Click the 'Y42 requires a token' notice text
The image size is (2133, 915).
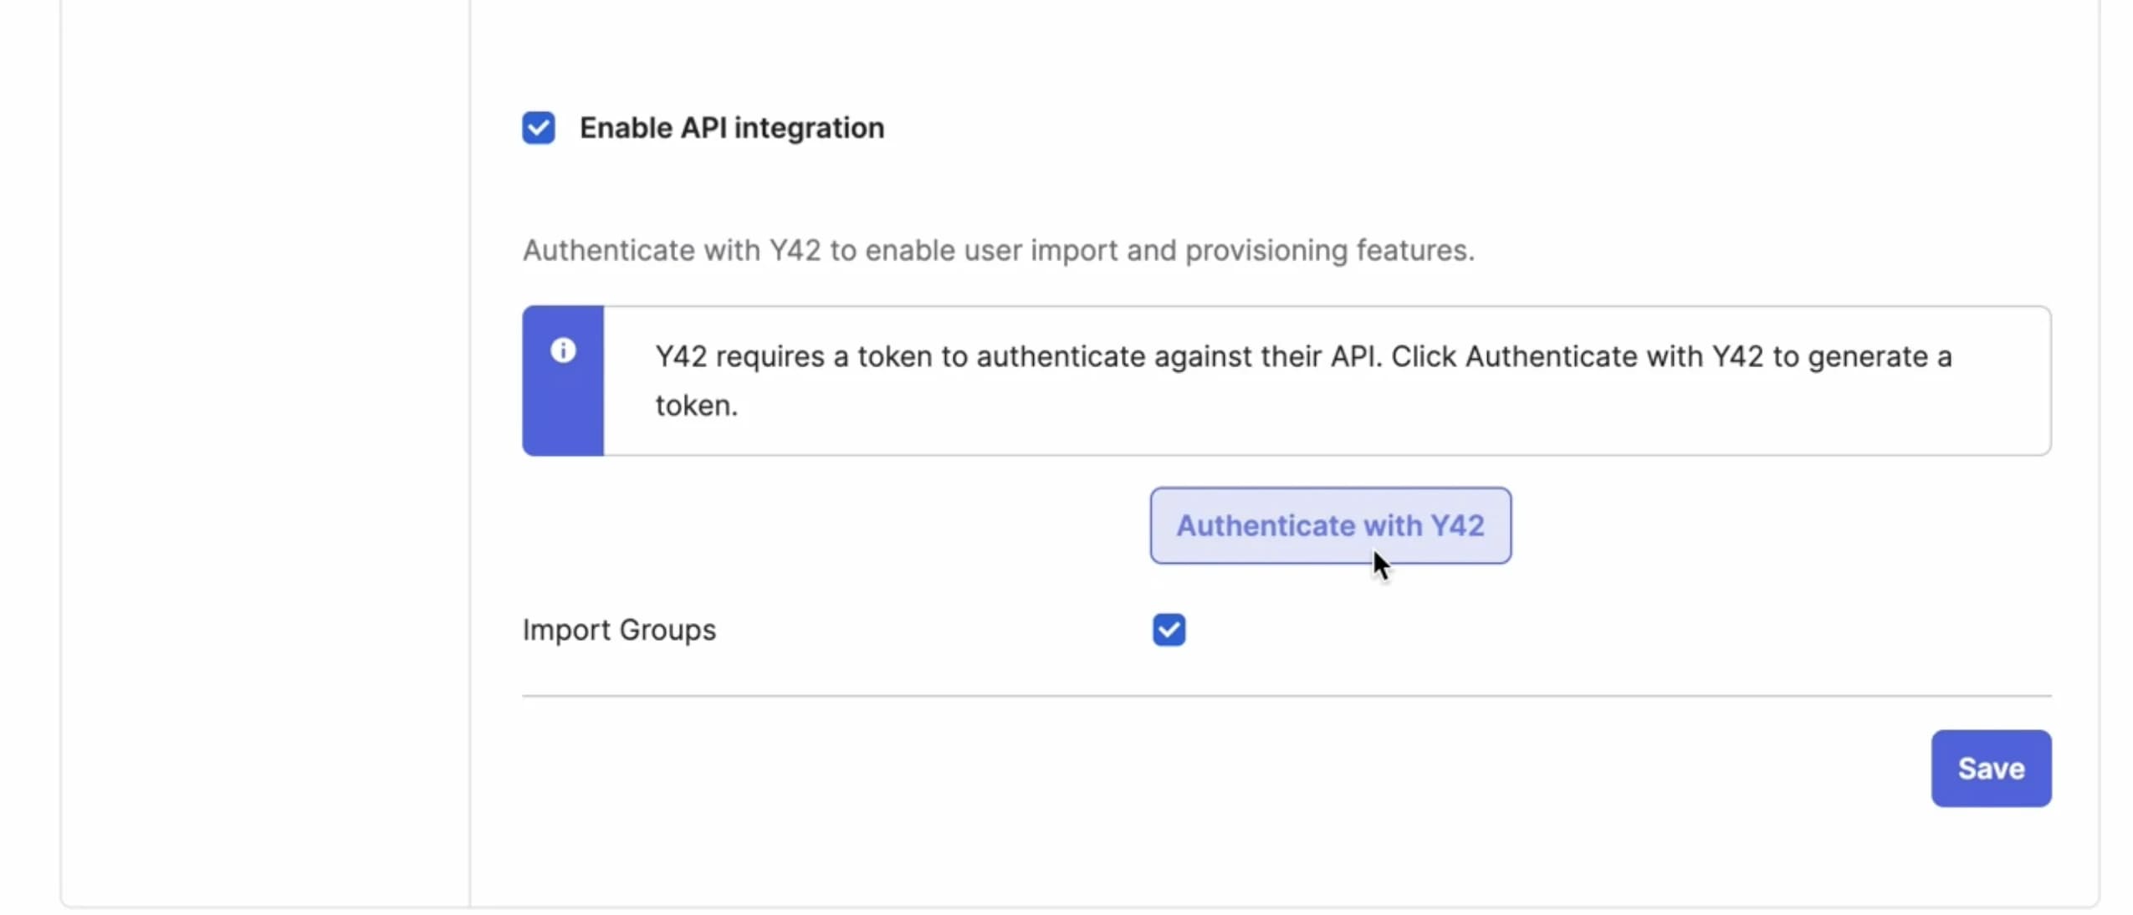(1303, 381)
